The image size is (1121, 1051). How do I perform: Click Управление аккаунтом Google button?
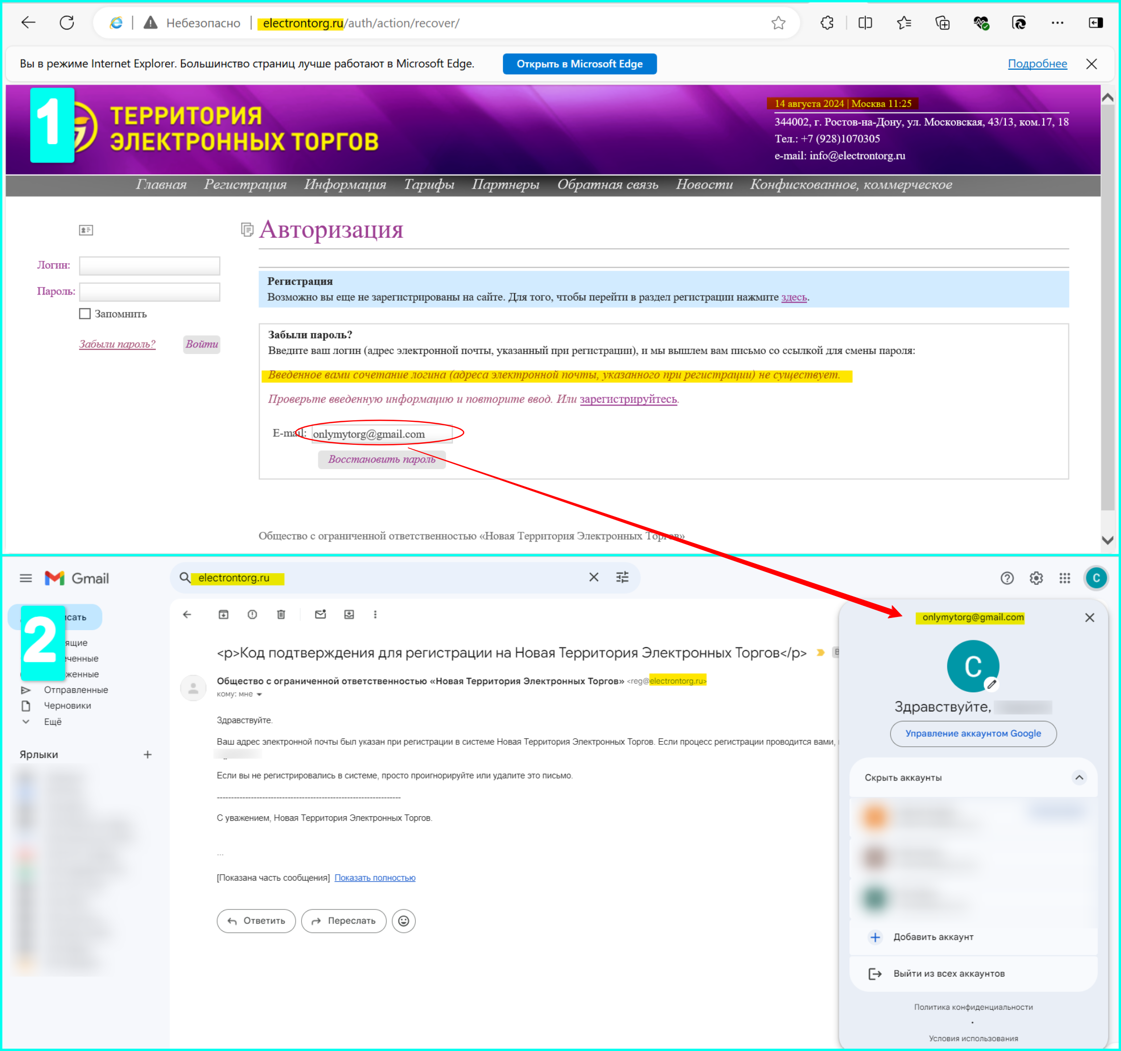coord(973,734)
